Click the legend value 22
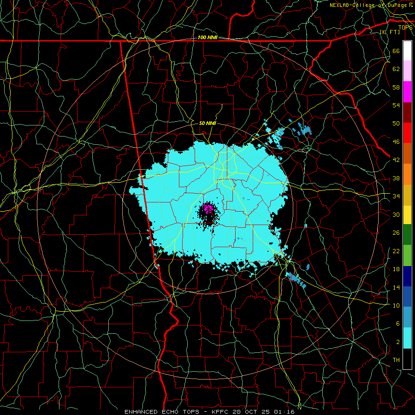 396,251
